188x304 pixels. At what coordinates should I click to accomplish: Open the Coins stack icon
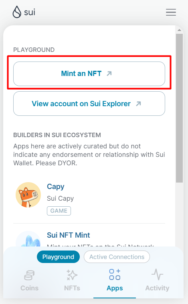29,275
